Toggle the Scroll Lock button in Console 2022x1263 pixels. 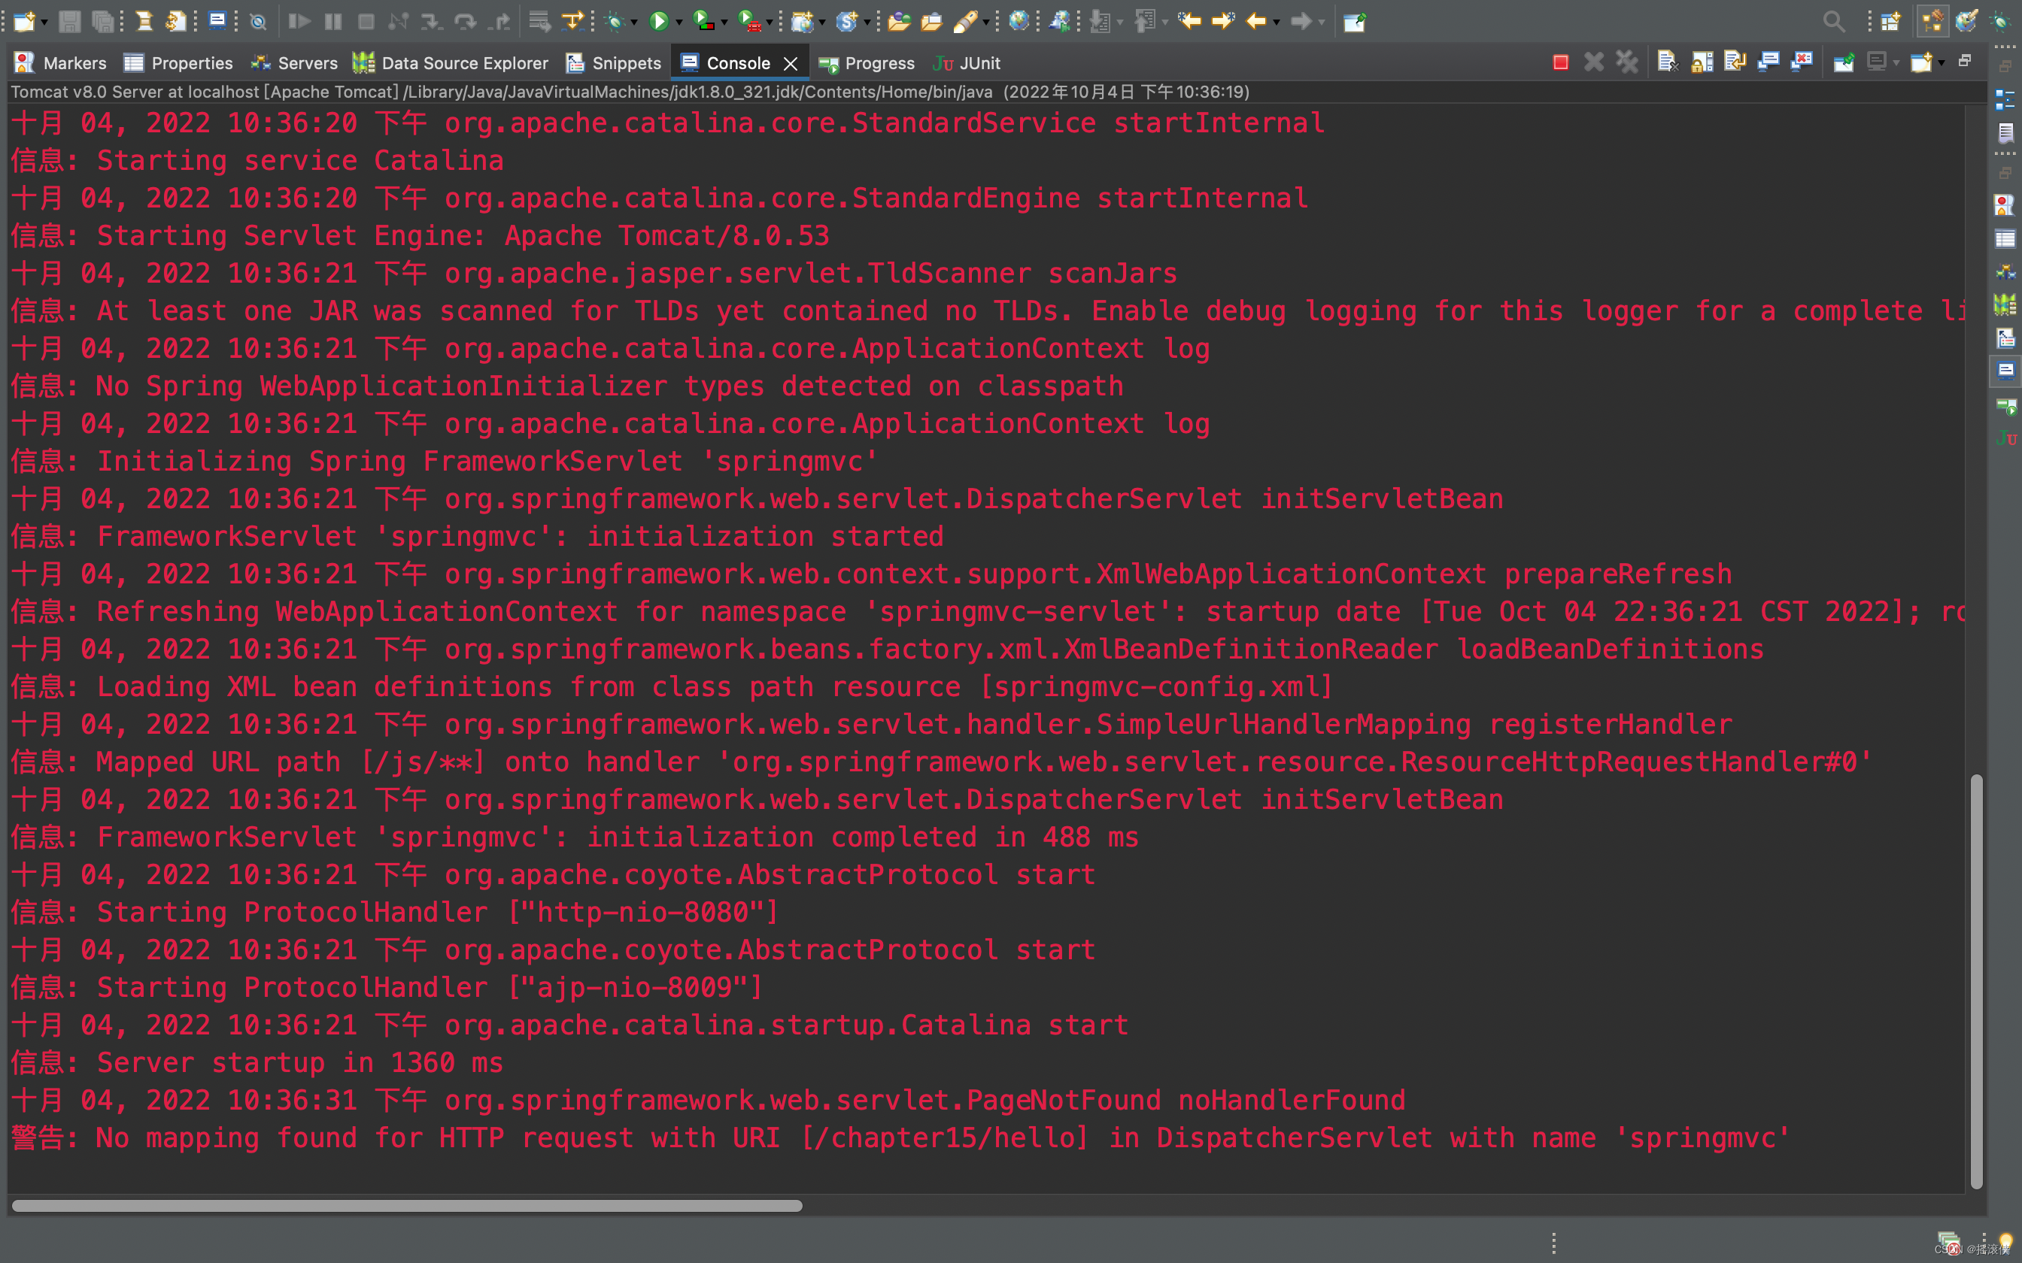coord(1702,62)
